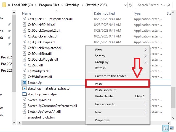Image resolution: width=176 pixels, height=132 pixels.
Task: Click navigation pane scroll down arrow
Action: (x=14, y=123)
